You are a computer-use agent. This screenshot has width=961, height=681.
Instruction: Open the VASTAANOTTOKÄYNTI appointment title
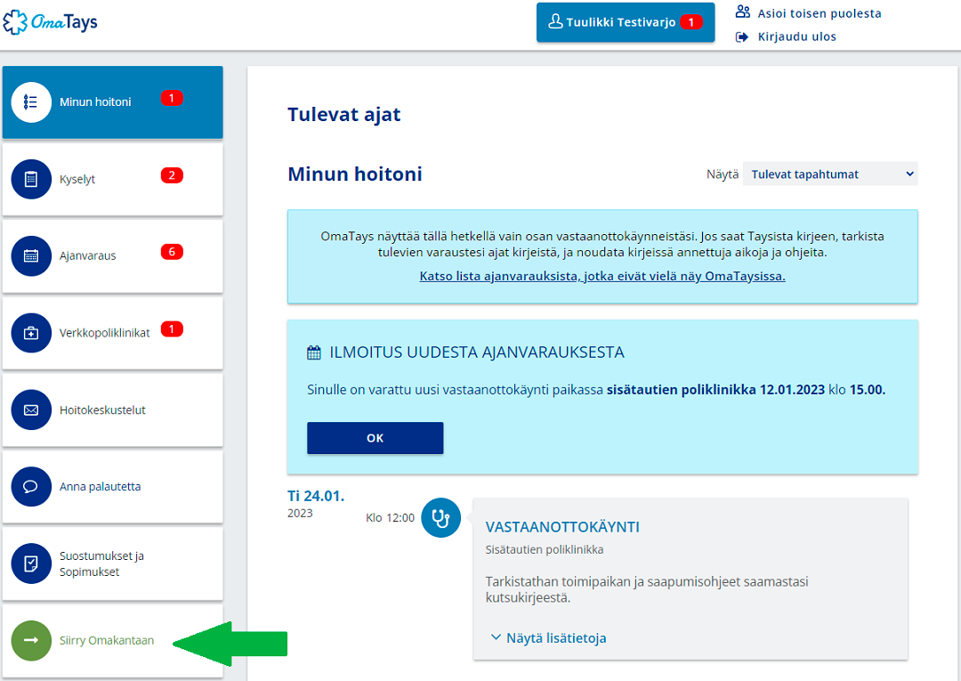(562, 527)
